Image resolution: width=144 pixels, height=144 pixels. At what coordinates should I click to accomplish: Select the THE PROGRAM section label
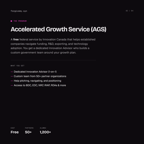coord(20,21)
